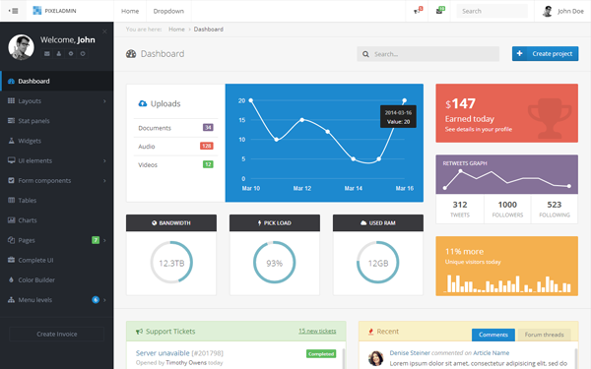Click the Menu levels sitemap icon
The image size is (591, 369).
click(11, 300)
